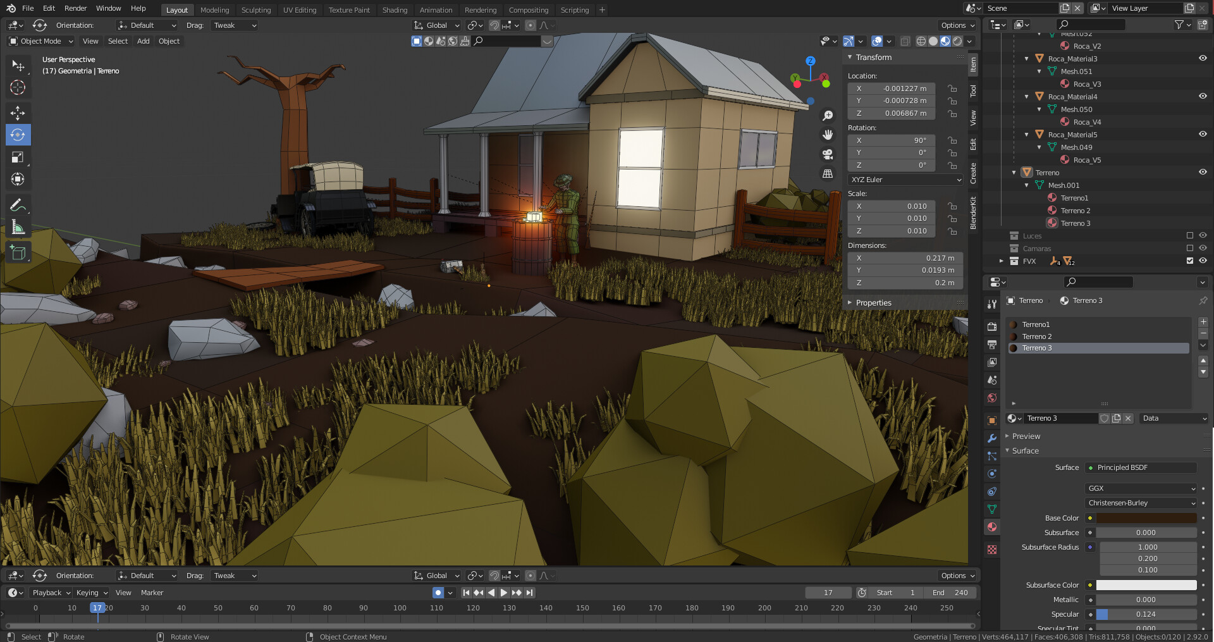Viewport: 1214px width, 642px height.
Task: Activate the Measure tool
Action: tap(18, 226)
